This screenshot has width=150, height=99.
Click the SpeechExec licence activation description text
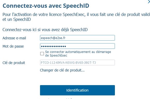[76, 17]
